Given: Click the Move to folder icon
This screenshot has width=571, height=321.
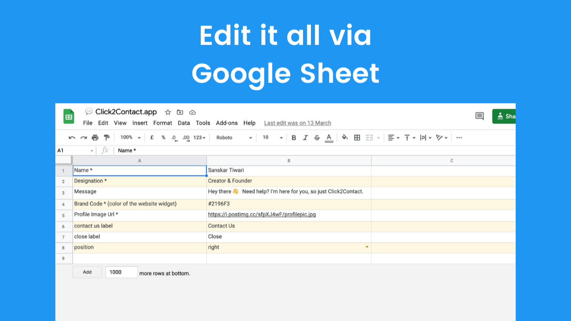Looking at the screenshot, I should [x=180, y=112].
